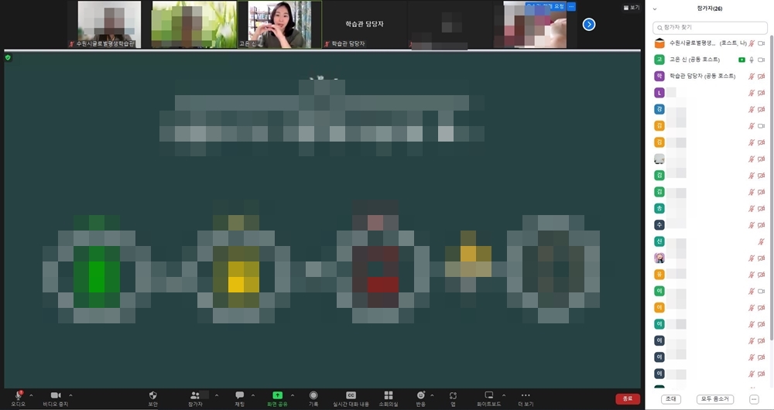Viewport: 774px width, 410px height.
Task: Collapse the 참가자 panel with the chevron
Action: click(655, 9)
